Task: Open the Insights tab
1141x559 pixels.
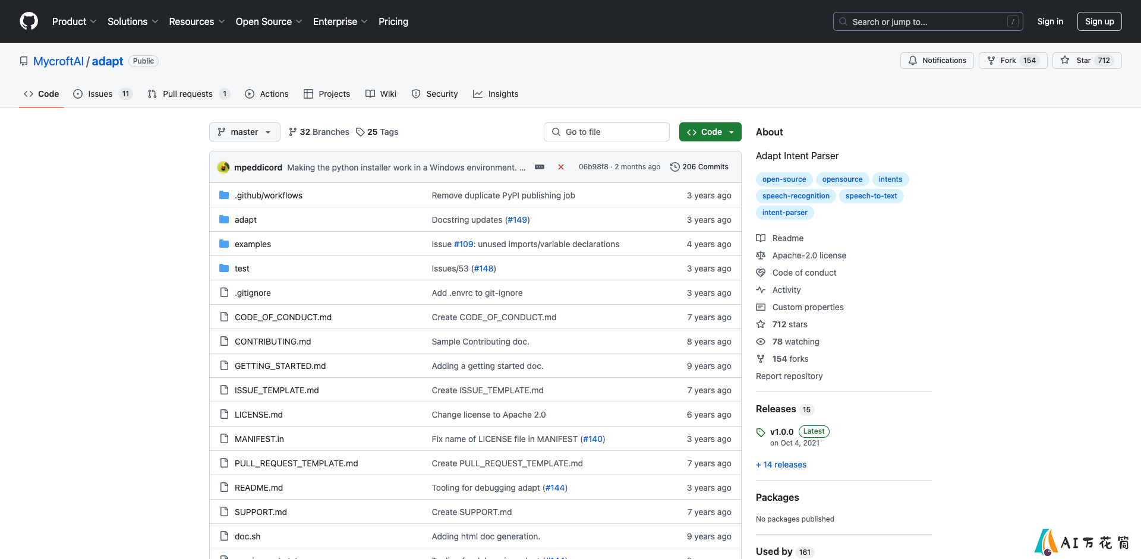Action: [496, 94]
